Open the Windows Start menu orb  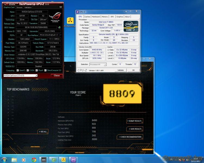click(4, 160)
